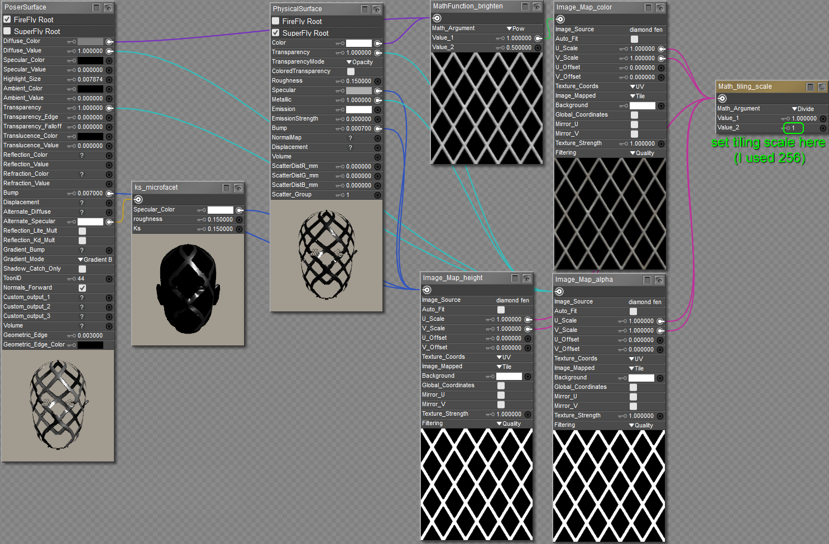Collapse parameters list of PhysicalSurface node
This screenshot has height=544, width=829.
365,9
